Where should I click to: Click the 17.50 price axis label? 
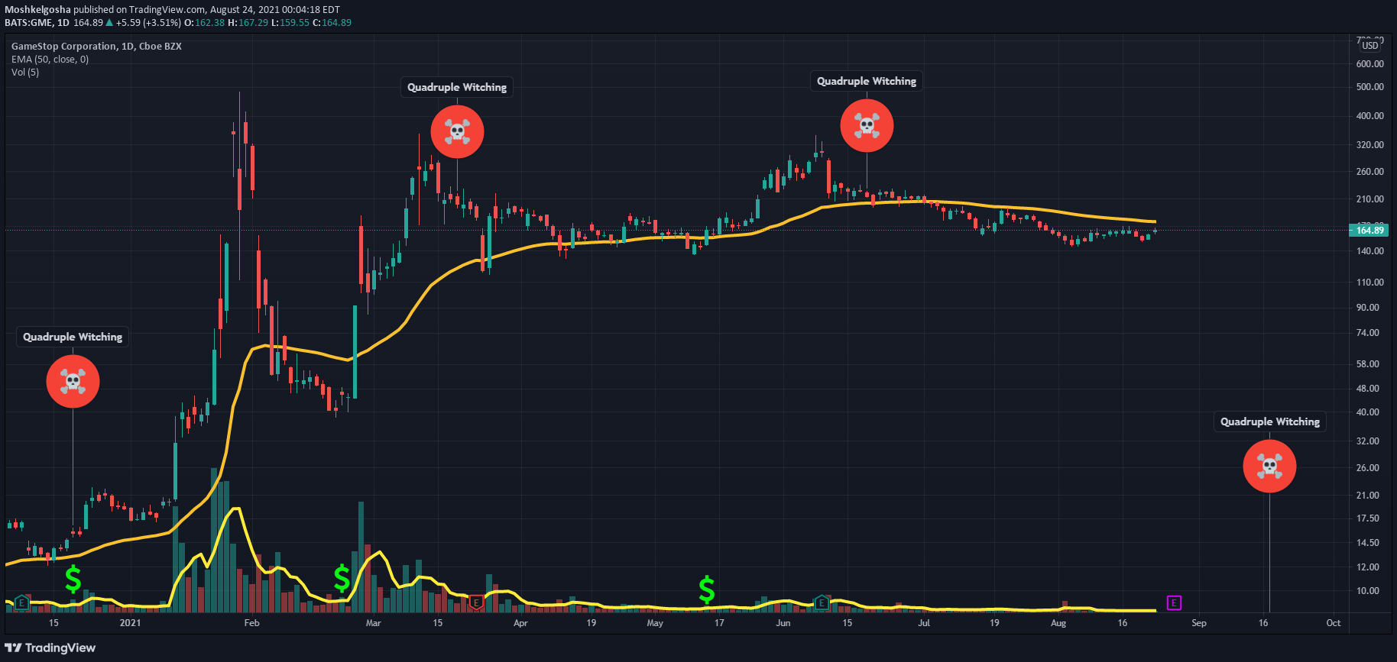[1368, 518]
